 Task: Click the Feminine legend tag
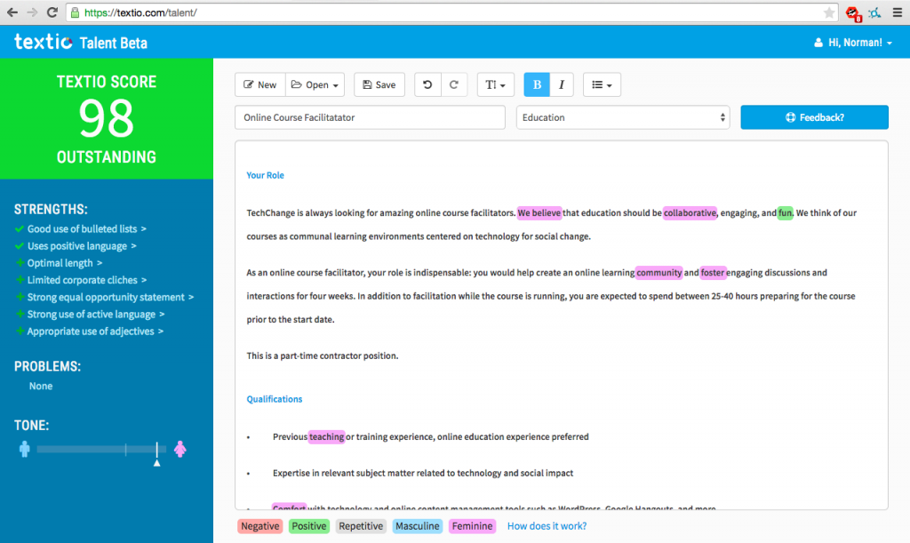(473, 526)
